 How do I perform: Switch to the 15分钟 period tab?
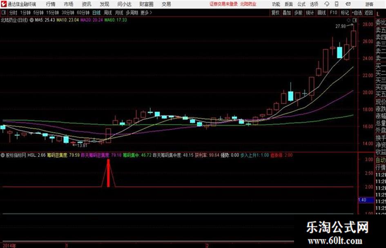tap(53, 13)
